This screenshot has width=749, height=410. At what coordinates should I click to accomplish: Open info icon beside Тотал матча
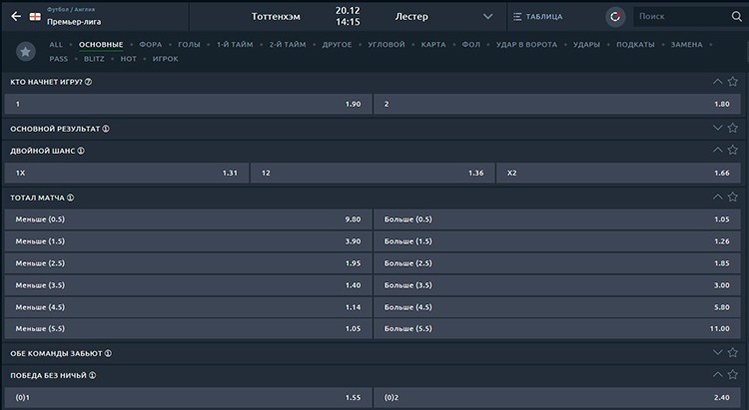point(70,198)
